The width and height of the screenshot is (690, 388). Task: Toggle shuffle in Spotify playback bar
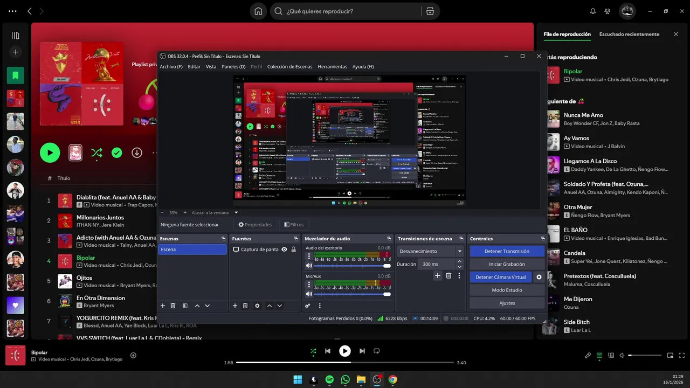(x=313, y=351)
